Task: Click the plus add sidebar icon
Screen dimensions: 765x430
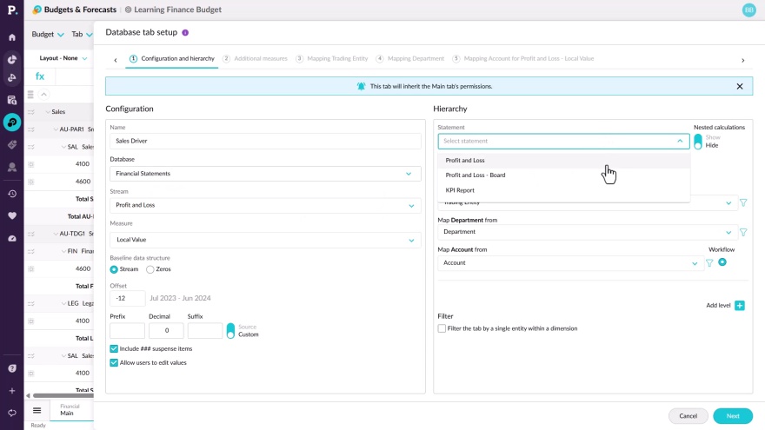Action: click(x=11, y=391)
